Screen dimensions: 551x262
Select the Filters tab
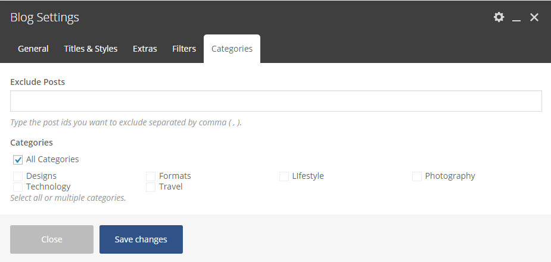coord(184,49)
